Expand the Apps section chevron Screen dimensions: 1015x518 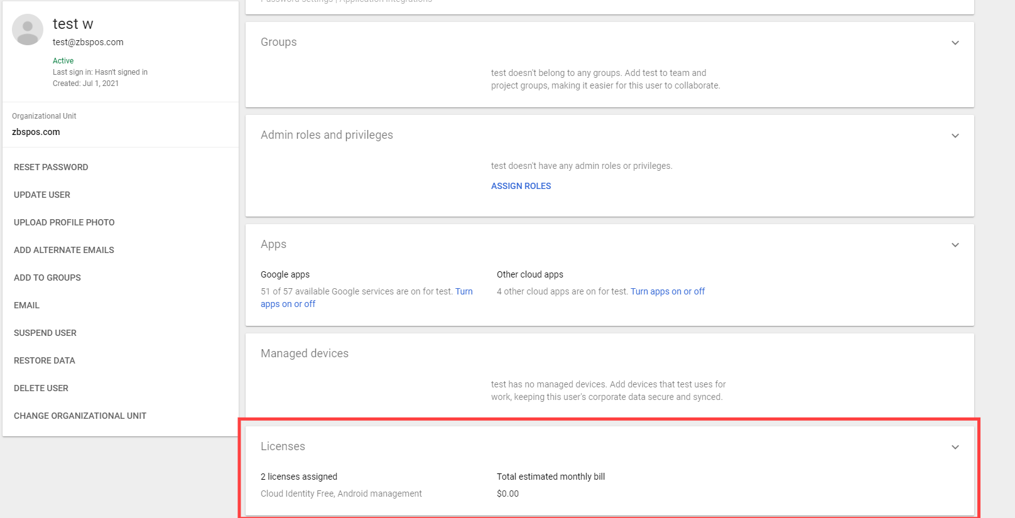[x=955, y=245]
